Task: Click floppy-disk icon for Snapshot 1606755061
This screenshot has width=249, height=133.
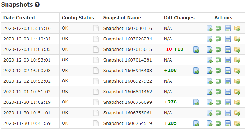Action: (228, 113)
